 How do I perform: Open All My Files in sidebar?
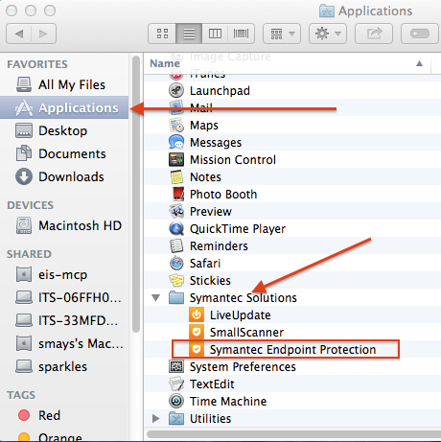64,85
